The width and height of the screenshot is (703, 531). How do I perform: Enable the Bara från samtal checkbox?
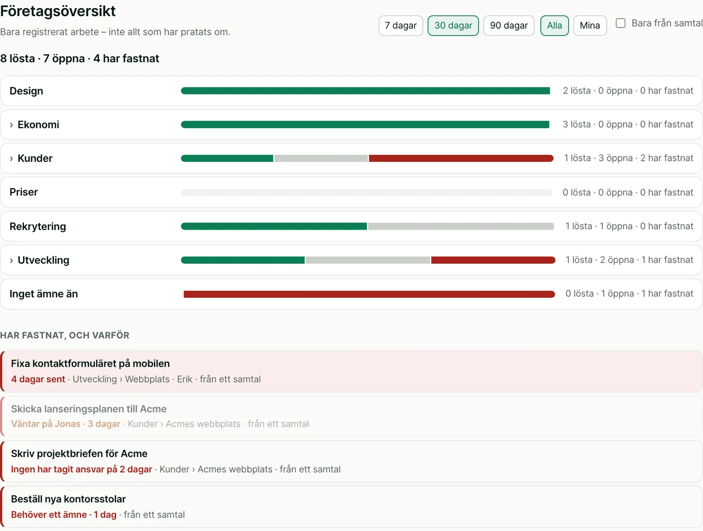point(621,23)
